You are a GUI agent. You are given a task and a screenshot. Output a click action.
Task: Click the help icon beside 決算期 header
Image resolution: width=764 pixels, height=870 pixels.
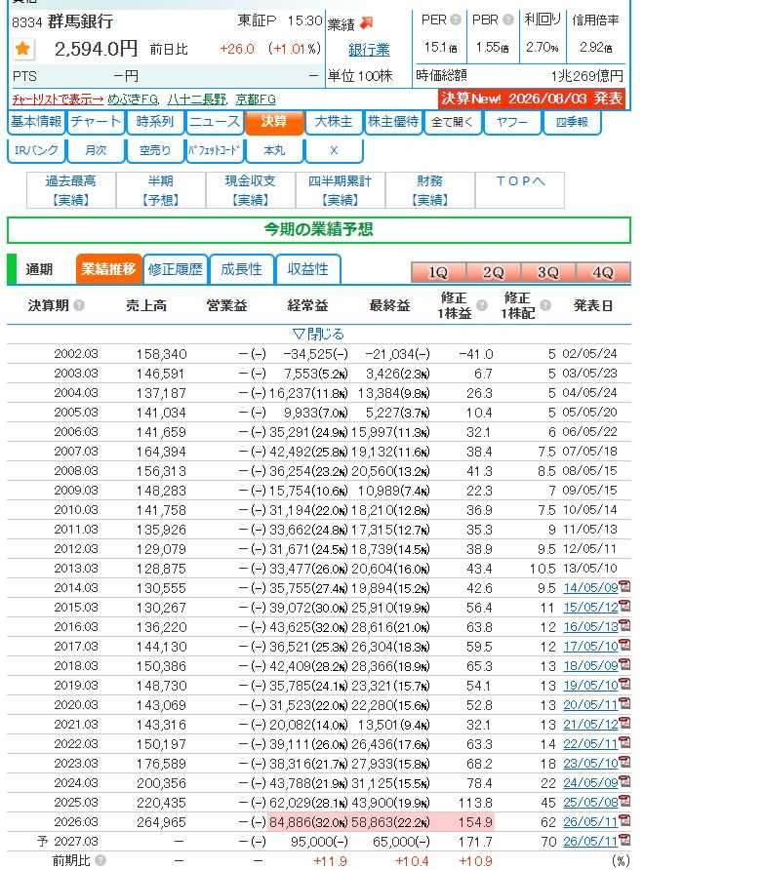pyautogui.click(x=79, y=305)
